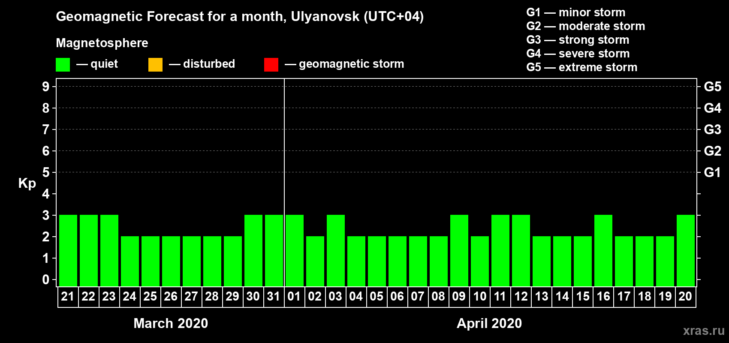
Task: Click the date cell 18 in April
Action: 645,297
